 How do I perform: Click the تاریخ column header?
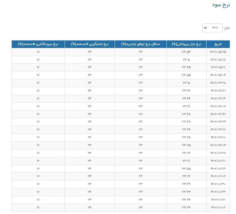[x=217, y=44]
